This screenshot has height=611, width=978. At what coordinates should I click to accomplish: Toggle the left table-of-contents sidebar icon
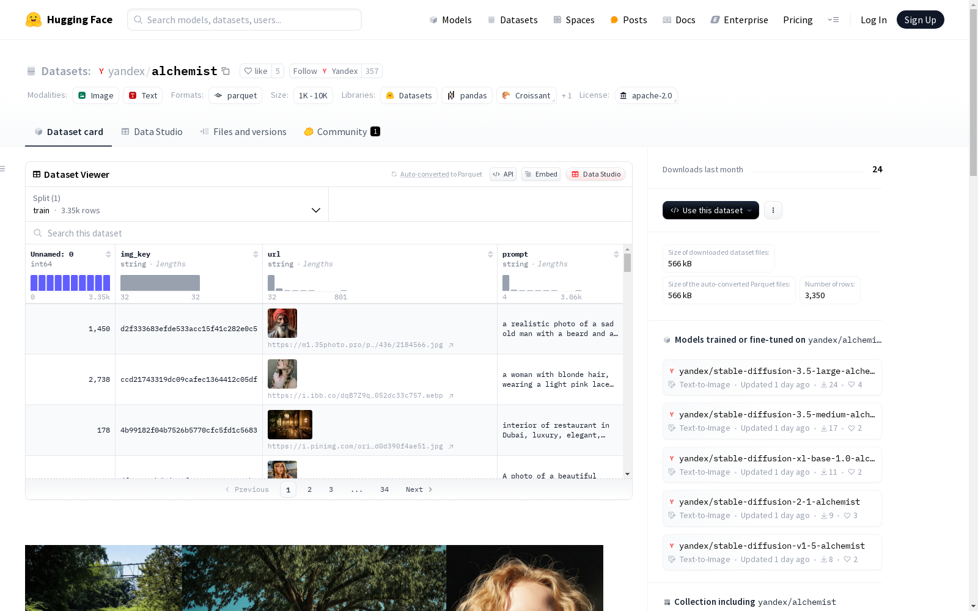point(3,169)
